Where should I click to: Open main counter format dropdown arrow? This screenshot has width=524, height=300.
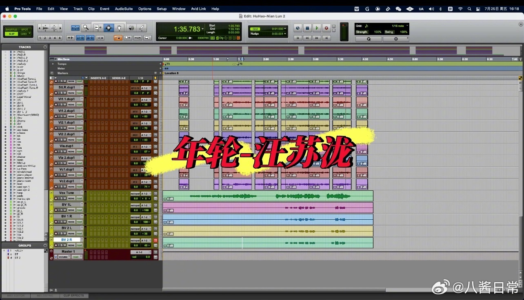(x=203, y=29)
